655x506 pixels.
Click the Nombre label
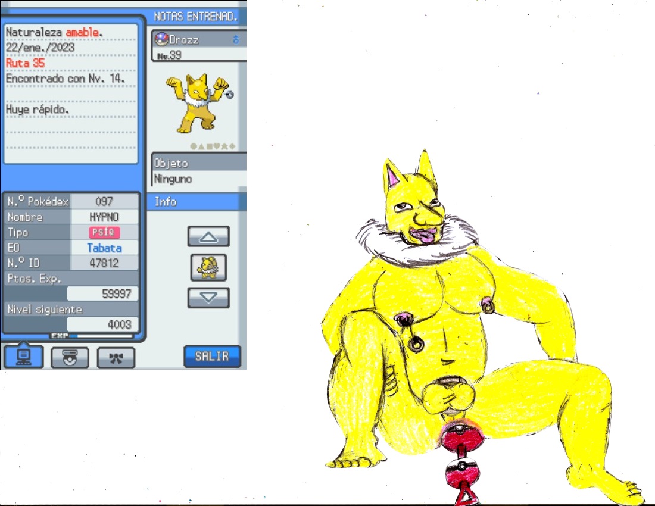pyautogui.click(x=25, y=217)
